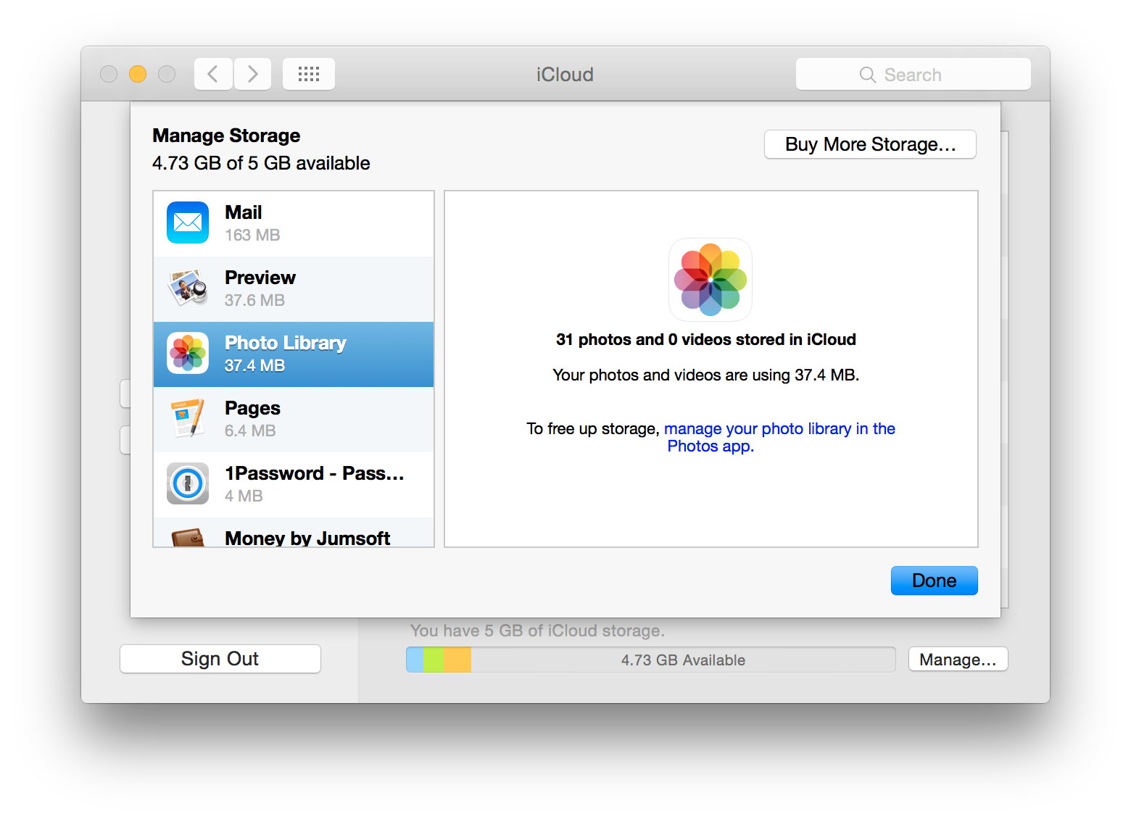Click the Sign Out button
The height and width of the screenshot is (819, 1131).
pyautogui.click(x=220, y=658)
